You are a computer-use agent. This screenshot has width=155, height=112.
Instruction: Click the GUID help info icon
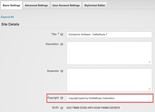[x=62, y=108]
